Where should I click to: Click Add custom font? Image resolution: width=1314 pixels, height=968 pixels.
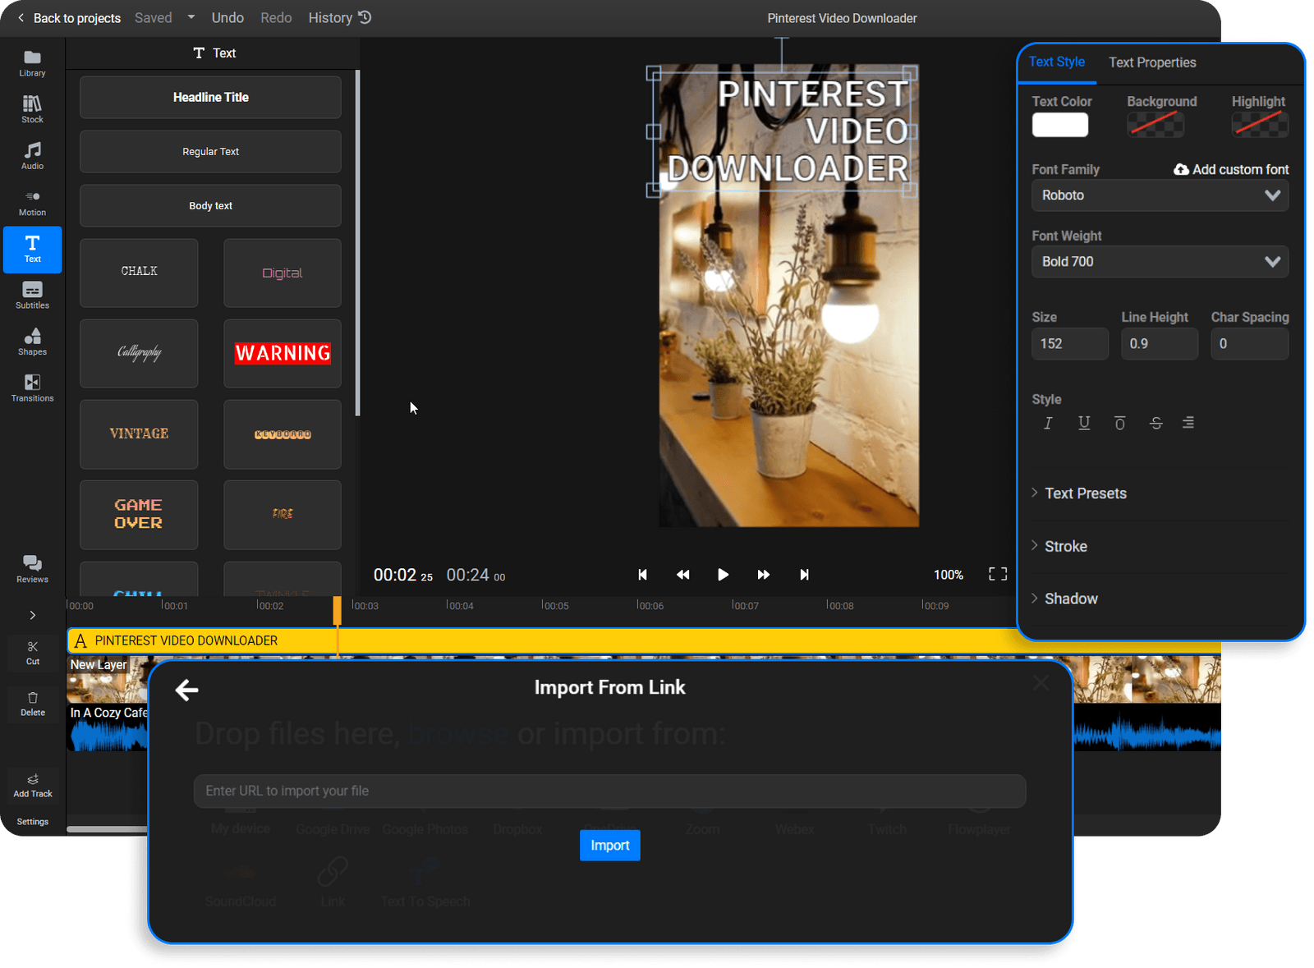click(x=1231, y=169)
